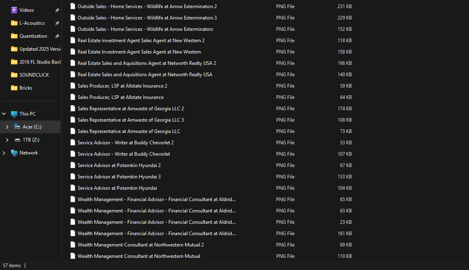Expand the Acer (C:) drive chevron
Viewport: 469px width, 270px height.
(x=7, y=126)
